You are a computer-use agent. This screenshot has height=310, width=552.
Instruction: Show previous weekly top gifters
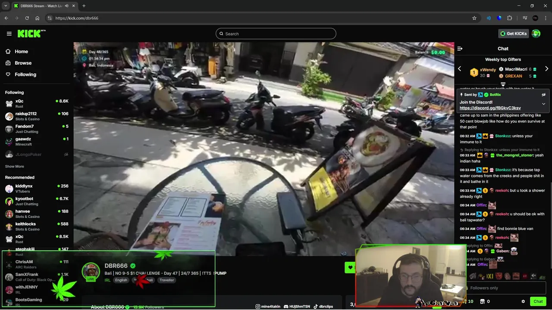(460, 69)
